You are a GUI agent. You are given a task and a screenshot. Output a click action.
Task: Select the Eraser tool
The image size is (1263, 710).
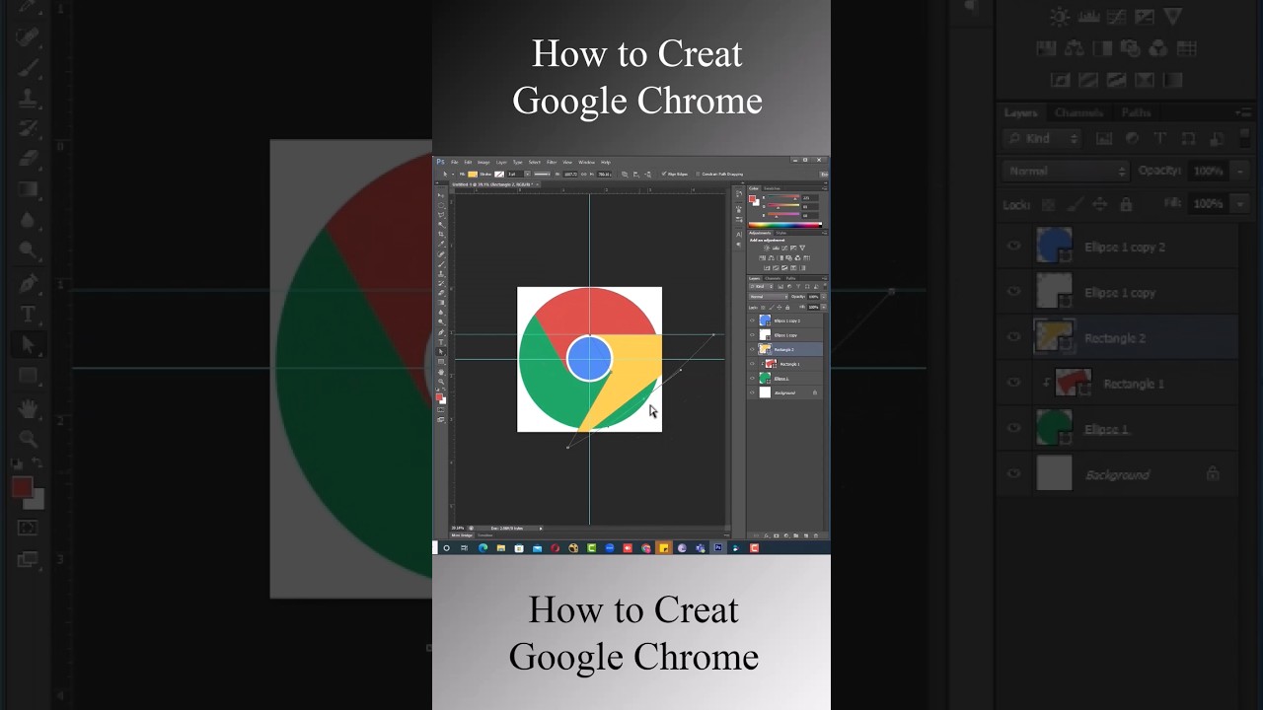click(x=441, y=293)
